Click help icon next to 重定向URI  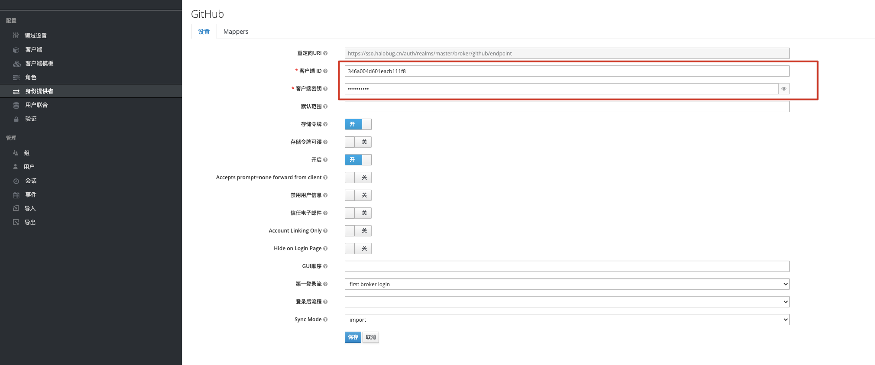click(x=325, y=53)
